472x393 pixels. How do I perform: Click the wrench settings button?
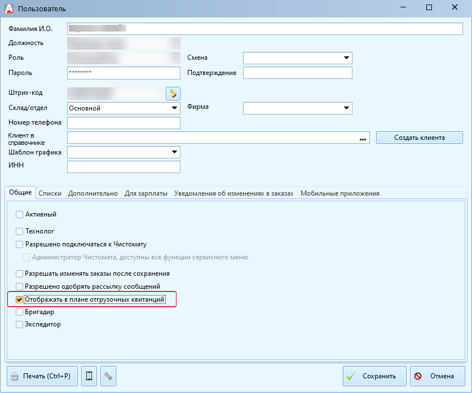coord(108,376)
